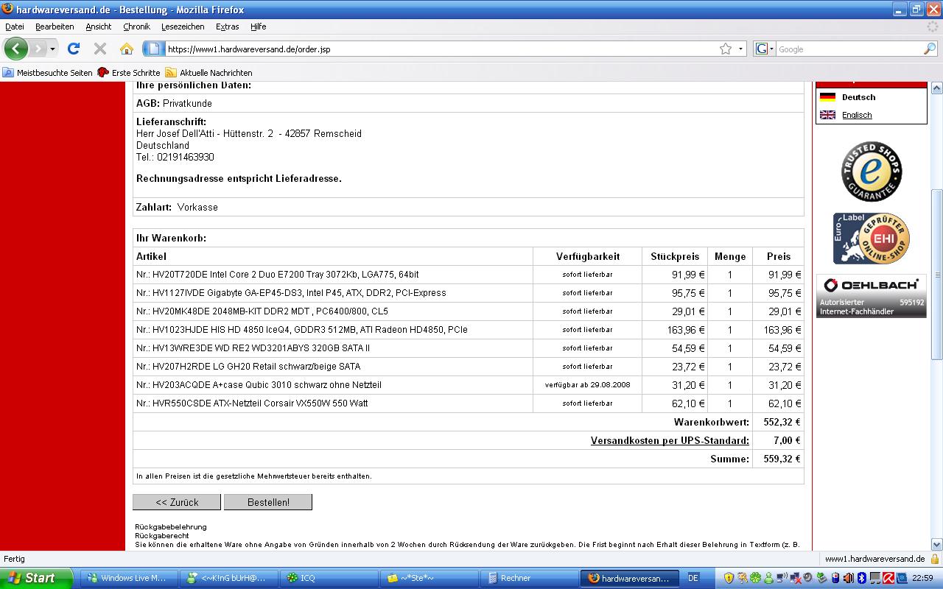
Task: Click the HIS HD 4850 IceQ4 article row
Action: tap(468, 330)
